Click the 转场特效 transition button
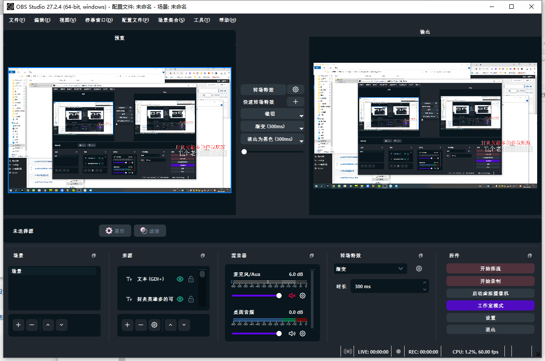This screenshot has height=361, width=545. [x=263, y=89]
